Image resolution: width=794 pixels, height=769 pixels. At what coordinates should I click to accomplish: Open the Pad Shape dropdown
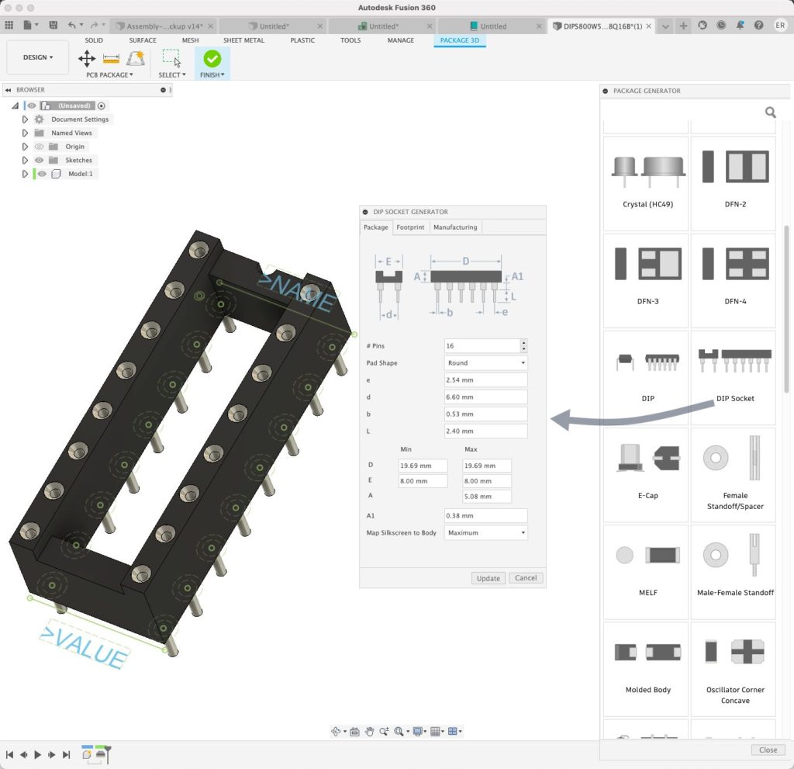coord(485,362)
